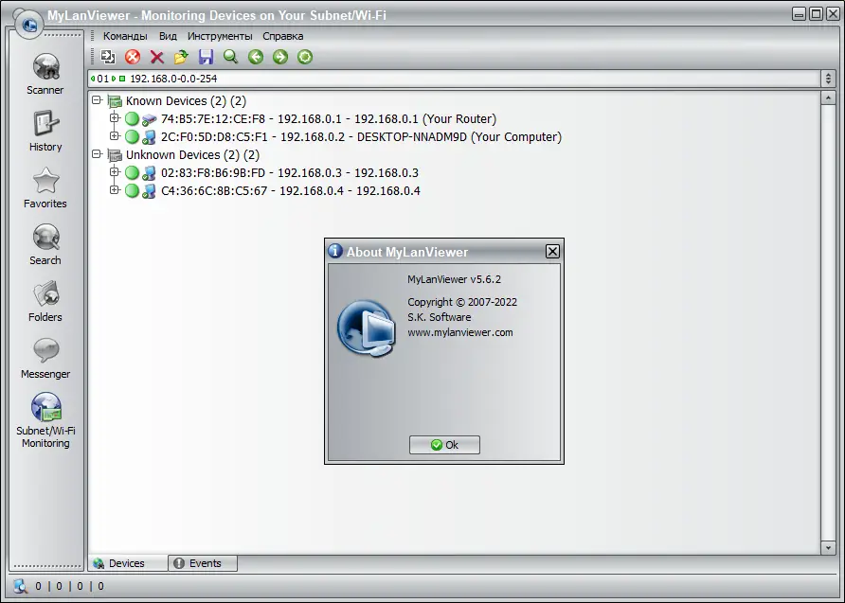The height and width of the screenshot is (603, 845).
Task: Click the S.K. Software text
Action: tap(440, 317)
